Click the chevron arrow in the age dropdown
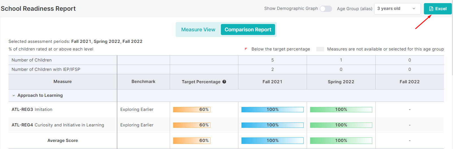453x149 pixels. click(x=414, y=9)
